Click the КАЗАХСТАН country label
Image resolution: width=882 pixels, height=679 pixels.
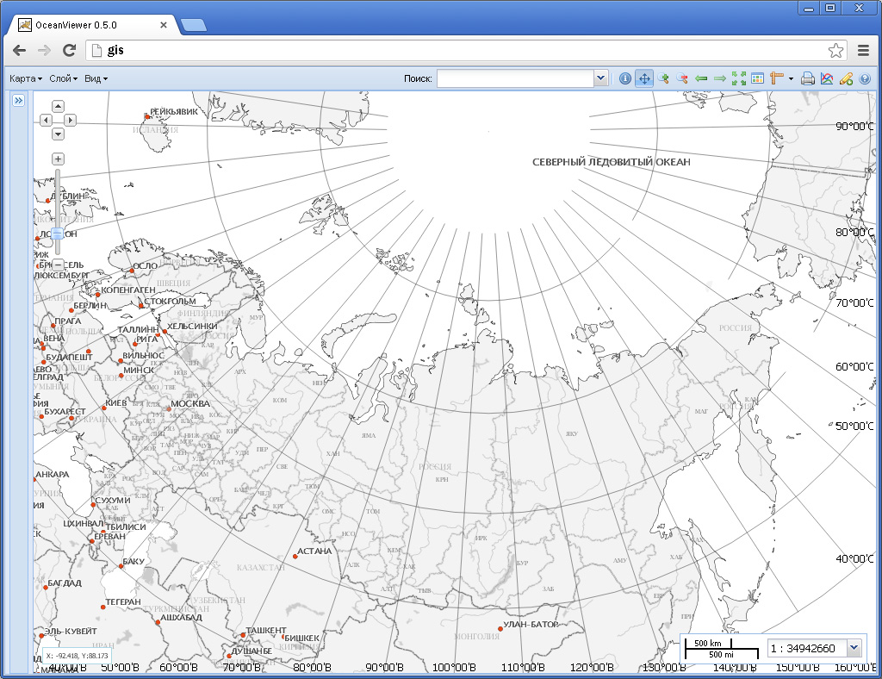(261, 567)
